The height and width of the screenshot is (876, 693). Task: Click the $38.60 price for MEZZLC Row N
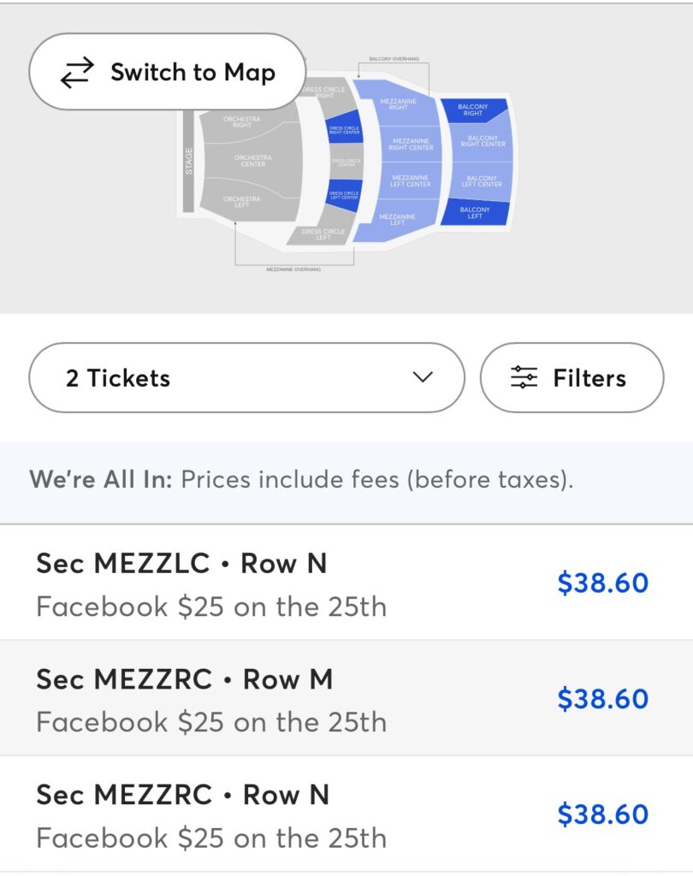pos(602,583)
